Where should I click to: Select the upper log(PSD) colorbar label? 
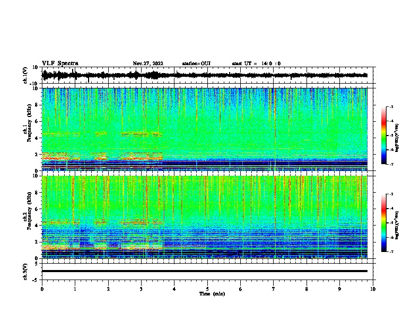point(397,138)
